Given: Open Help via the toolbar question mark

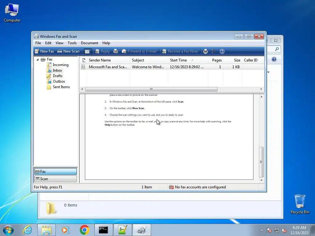Looking at the screenshot, I should pos(222,51).
